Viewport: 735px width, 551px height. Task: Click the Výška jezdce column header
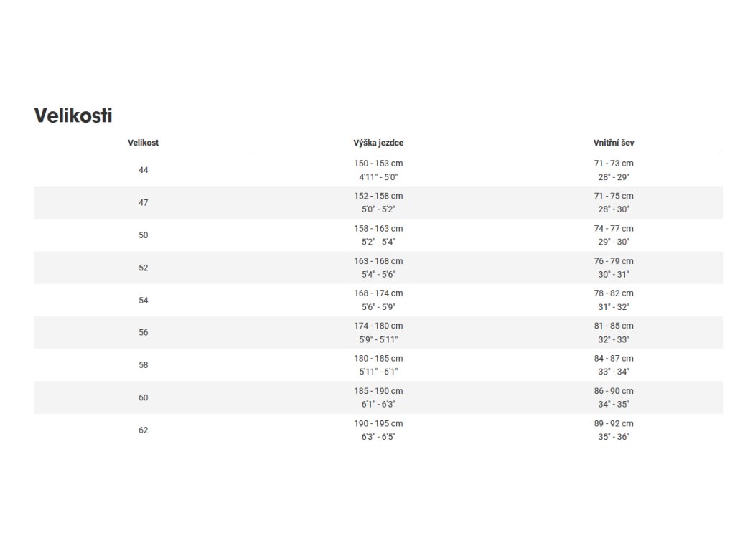(x=378, y=143)
